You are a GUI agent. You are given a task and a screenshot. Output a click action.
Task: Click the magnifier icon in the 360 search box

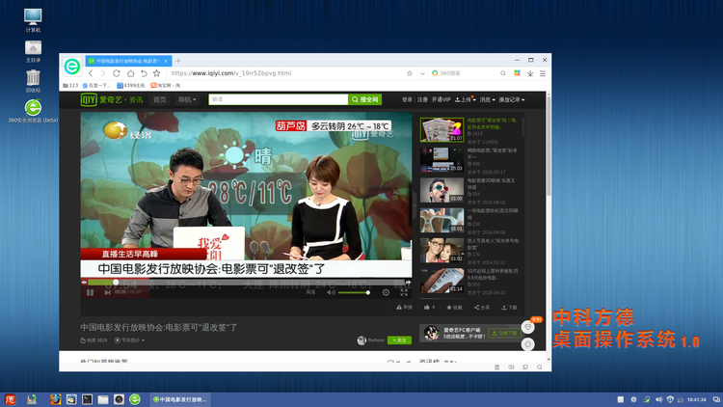[503, 73]
